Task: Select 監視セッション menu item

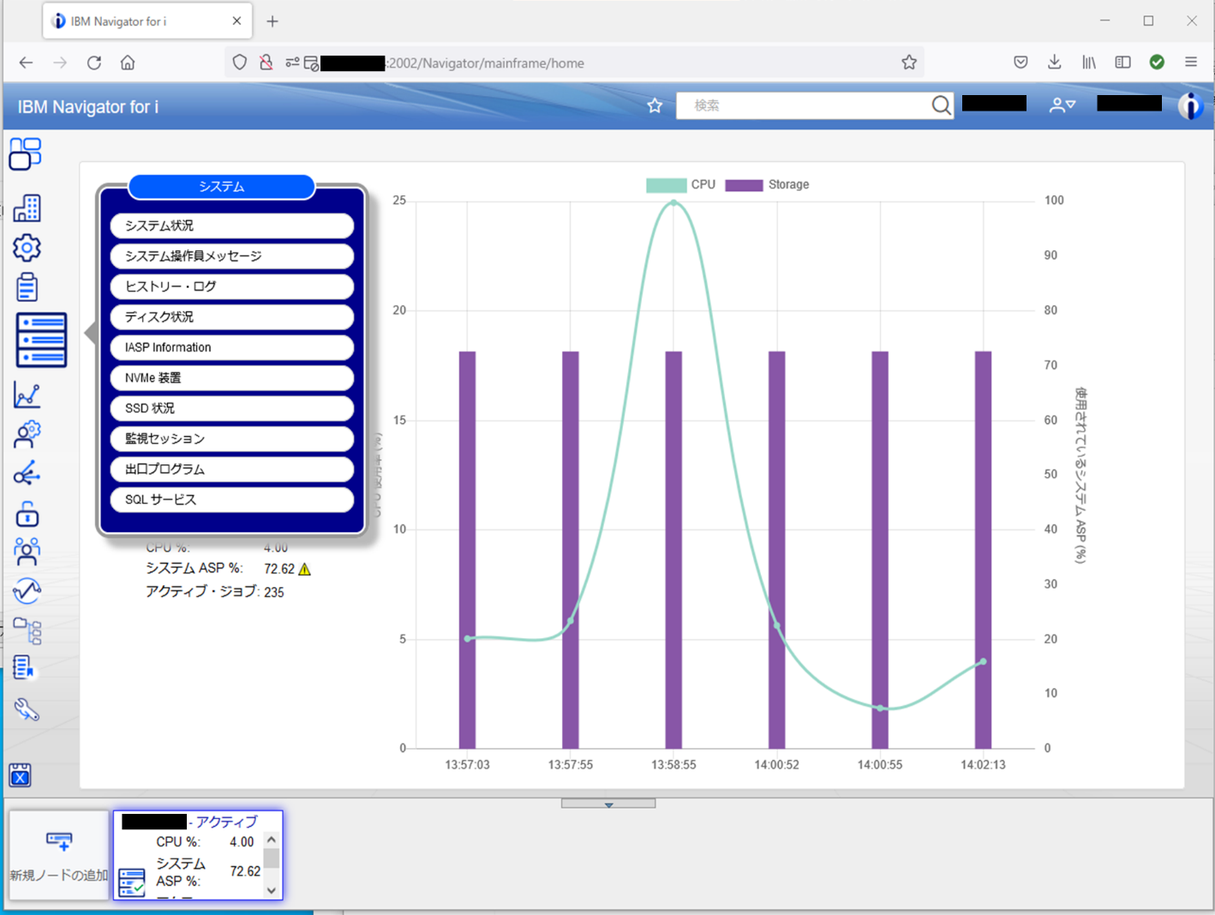Action: click(231, 439)
